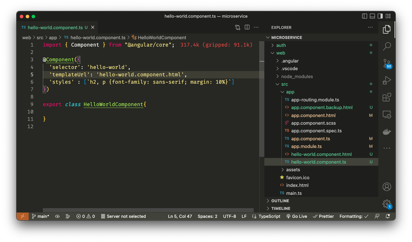Expand the OUTLINE section
This screenshot has width=412, height=242.
[x=280, y=201]
